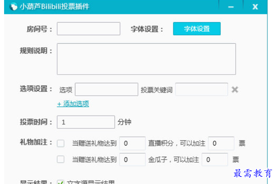Click the 金瓜子 bonus votes field
The width and height of the screenshot is (275, 184).
point(215,159)
